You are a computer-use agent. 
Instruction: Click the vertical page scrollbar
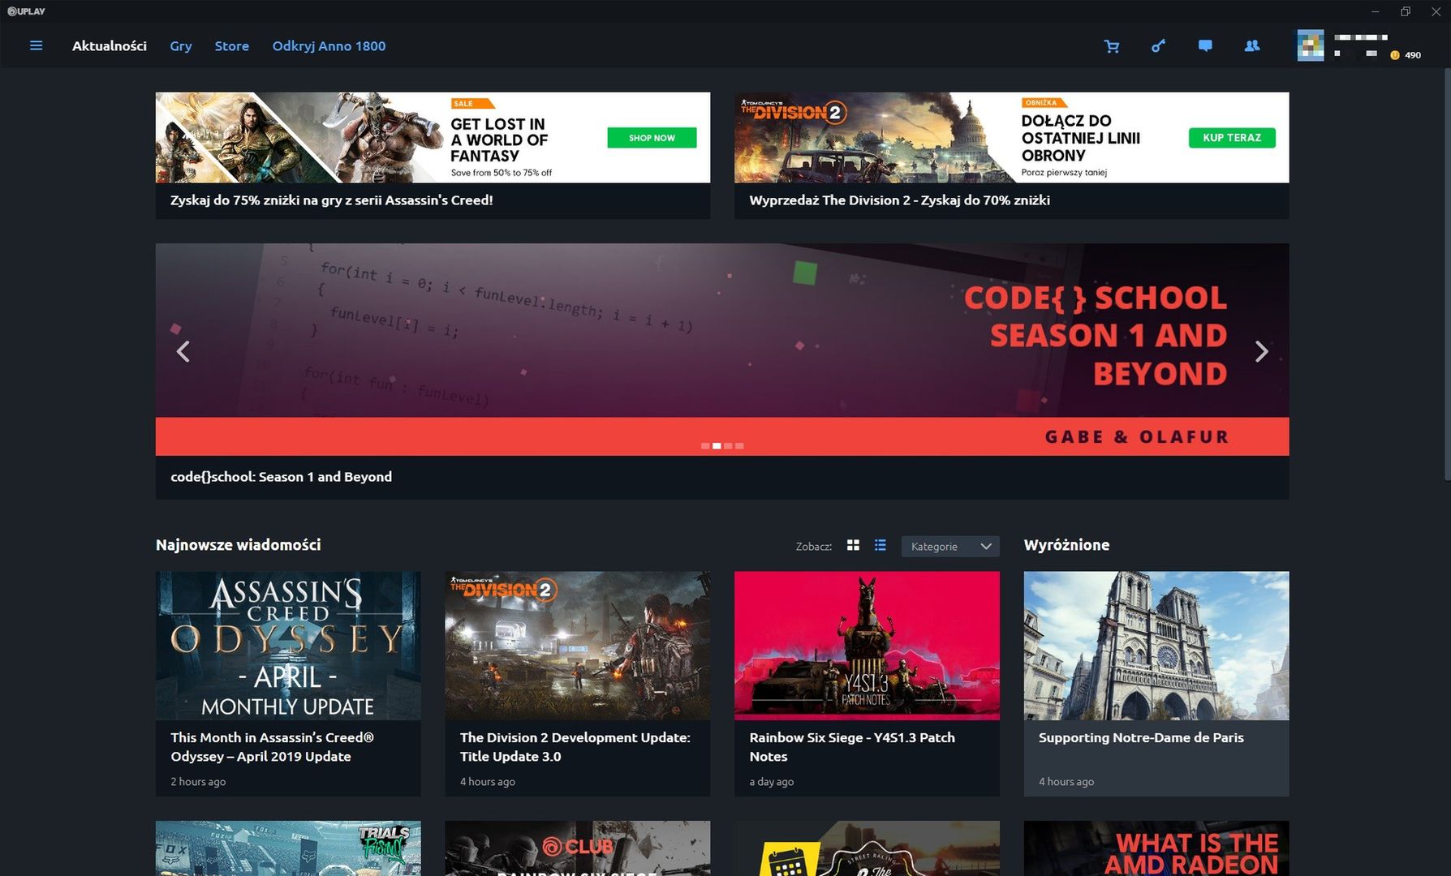pos(1446,276)
